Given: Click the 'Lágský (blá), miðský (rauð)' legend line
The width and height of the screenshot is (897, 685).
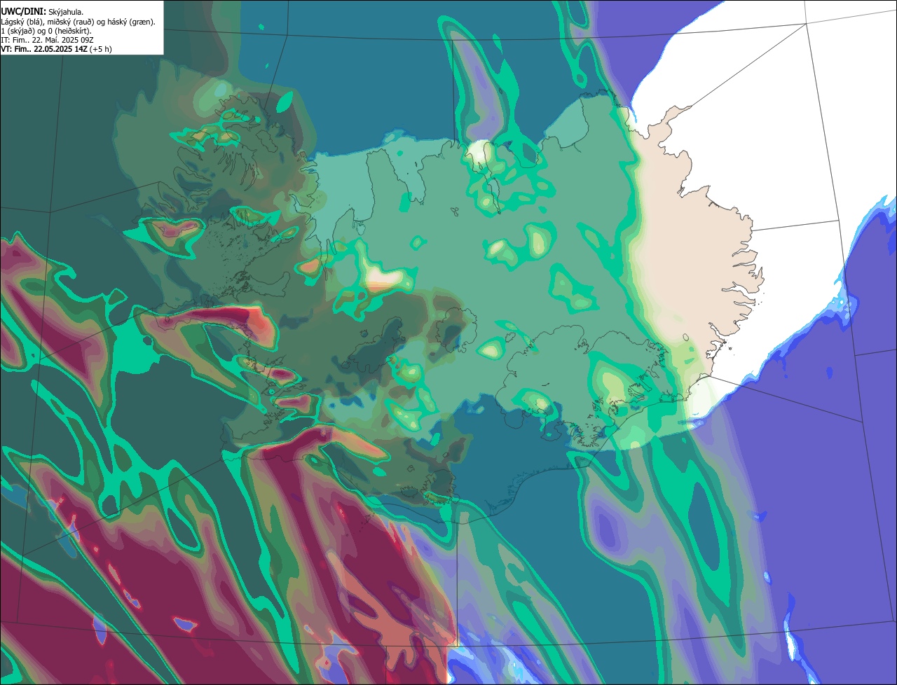Looking at the screenshot, I should coord(78,22).
